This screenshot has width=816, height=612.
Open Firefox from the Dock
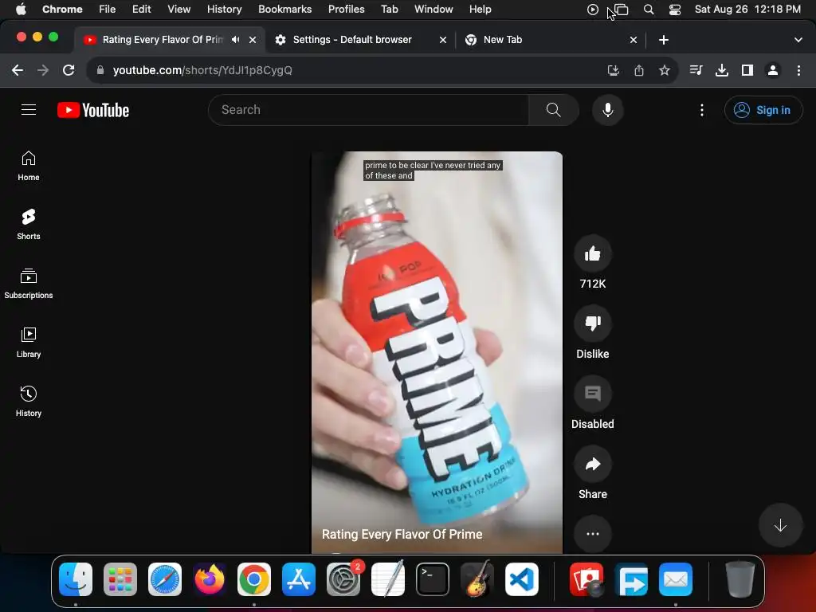(x=210, y=579)
